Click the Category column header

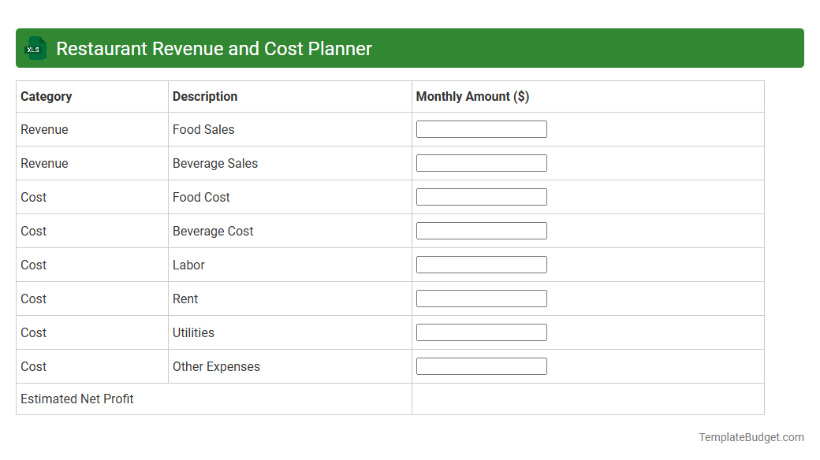47,96
